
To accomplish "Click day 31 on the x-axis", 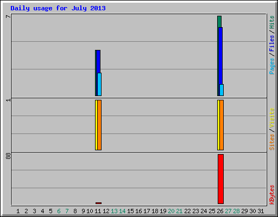I will 261,211.
